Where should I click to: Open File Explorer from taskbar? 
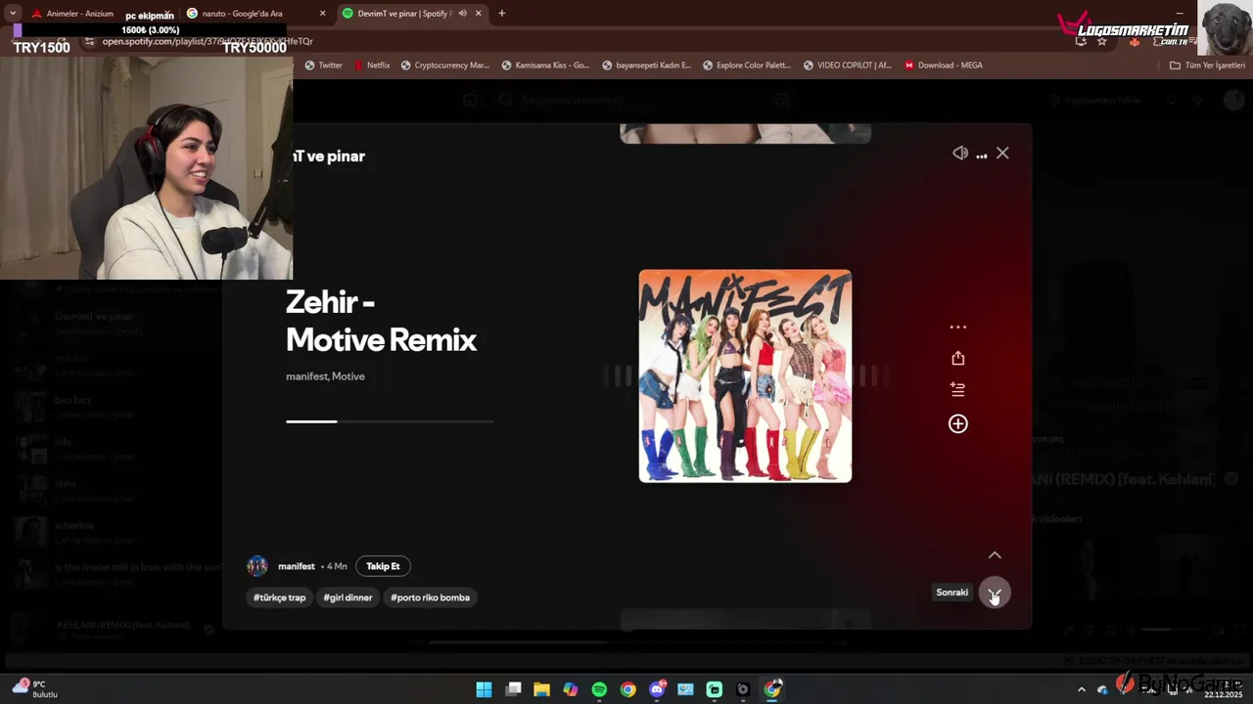point(541,689)
